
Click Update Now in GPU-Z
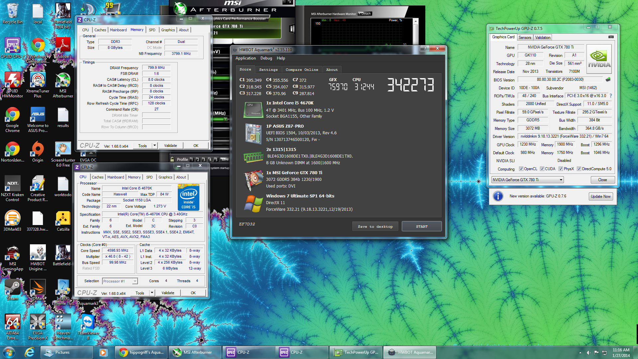(x=600, y=196)
